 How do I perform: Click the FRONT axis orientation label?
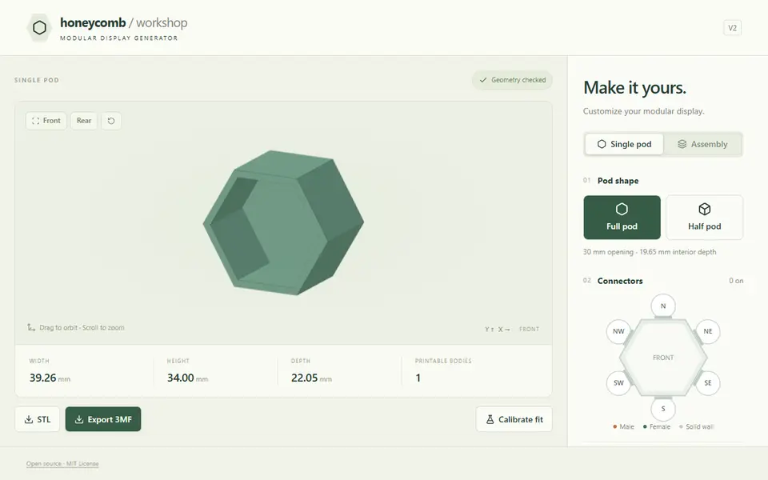529,329
